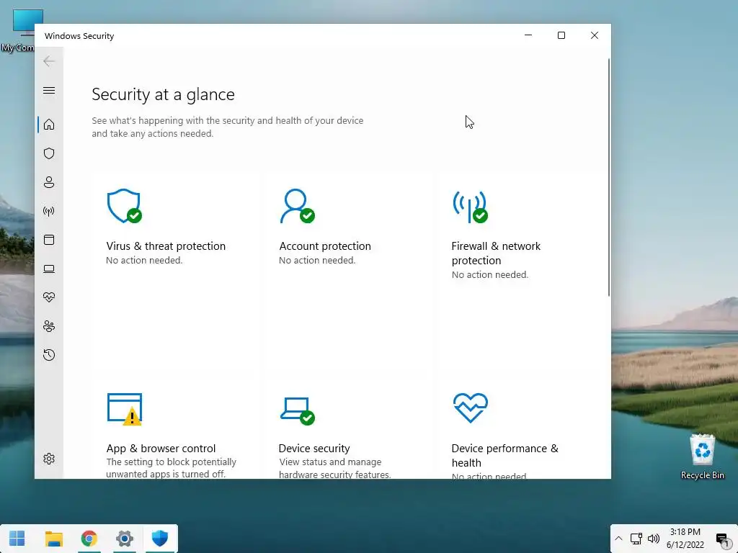
Task: Click 'View status and manage hardware security features' text
Action: (x=334, y=468)
